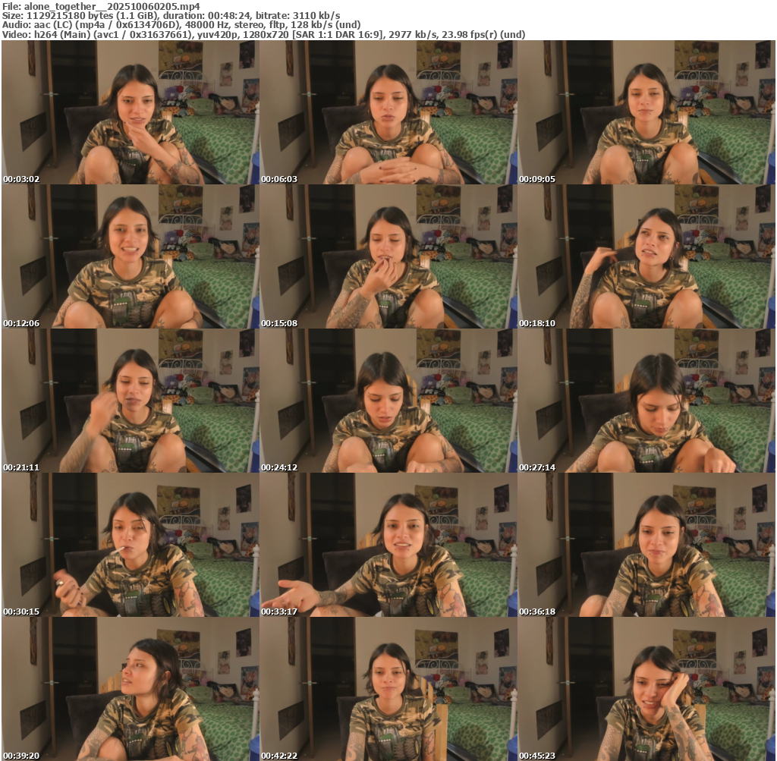Open the frame stamped 00:45:23
Image resolution: width=777 pixels, height=761 pixels.
[x=646, y=689]
